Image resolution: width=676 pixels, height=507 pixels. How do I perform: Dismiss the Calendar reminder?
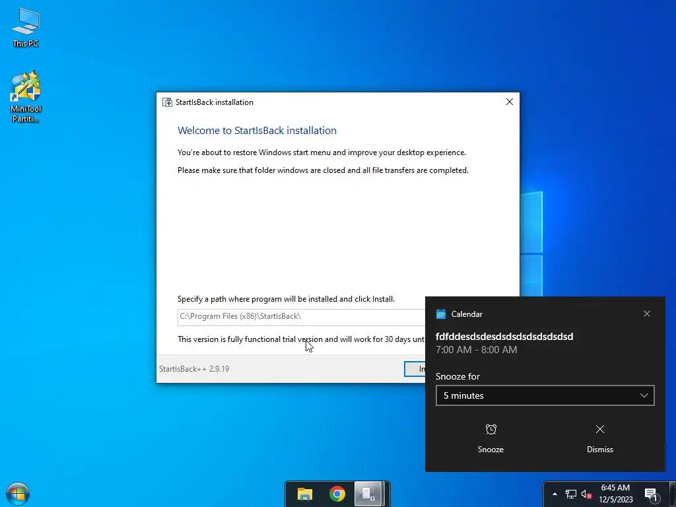pos(599,438)
